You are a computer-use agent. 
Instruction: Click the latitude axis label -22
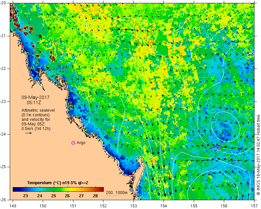tap(3, 69)
